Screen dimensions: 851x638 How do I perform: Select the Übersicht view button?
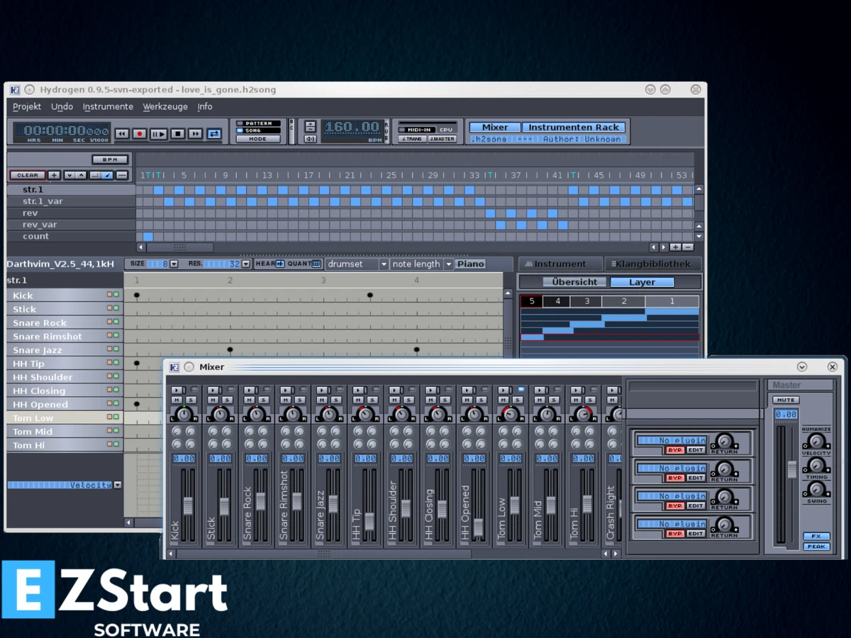tap(574, 282)
